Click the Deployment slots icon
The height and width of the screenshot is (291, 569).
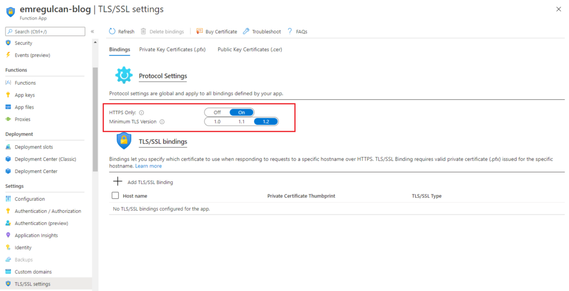point(8,147)
